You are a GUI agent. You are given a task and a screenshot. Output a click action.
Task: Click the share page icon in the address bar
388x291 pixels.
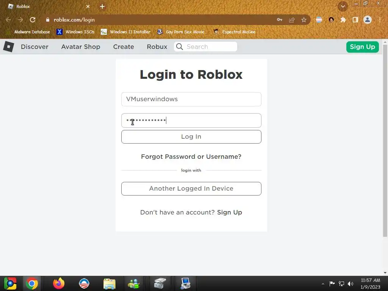coord(292,20)
